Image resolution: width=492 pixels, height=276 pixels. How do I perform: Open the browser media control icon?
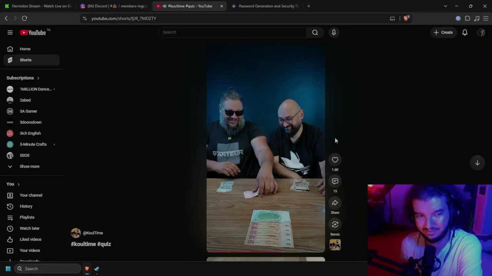[x=477, y=18]
